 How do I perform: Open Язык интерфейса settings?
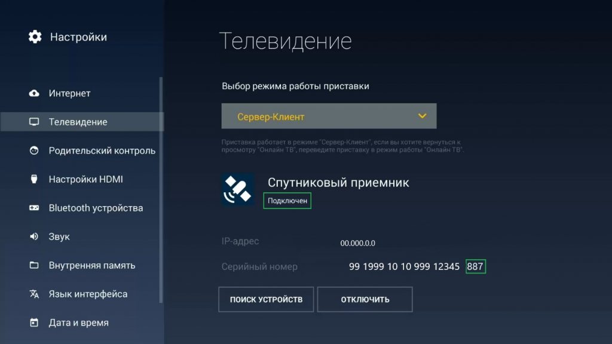[x=82, y=294]
